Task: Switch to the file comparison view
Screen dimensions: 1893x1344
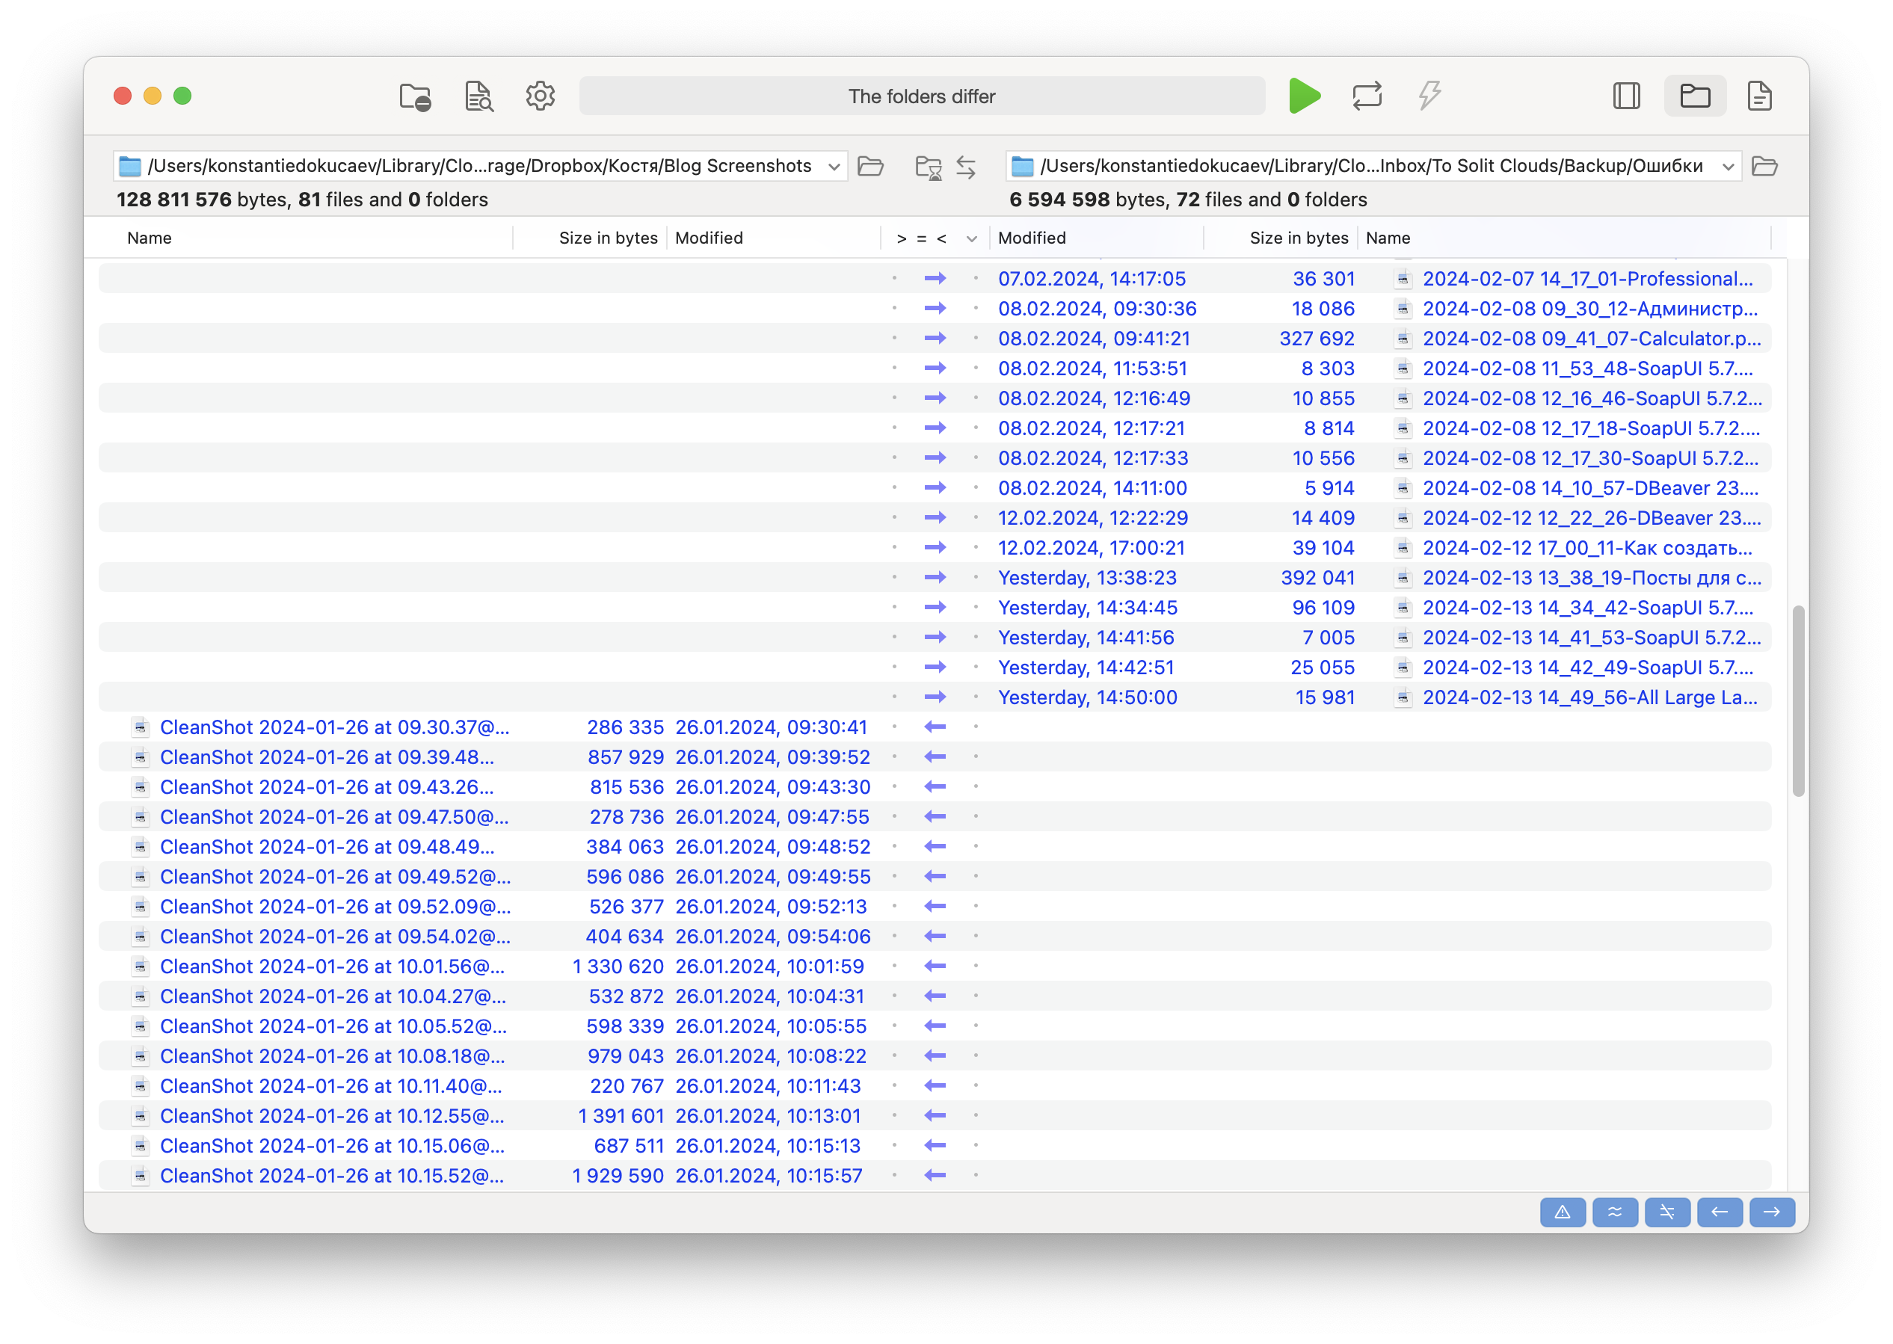Action: pyautogui.click(x=1759, y=96)
